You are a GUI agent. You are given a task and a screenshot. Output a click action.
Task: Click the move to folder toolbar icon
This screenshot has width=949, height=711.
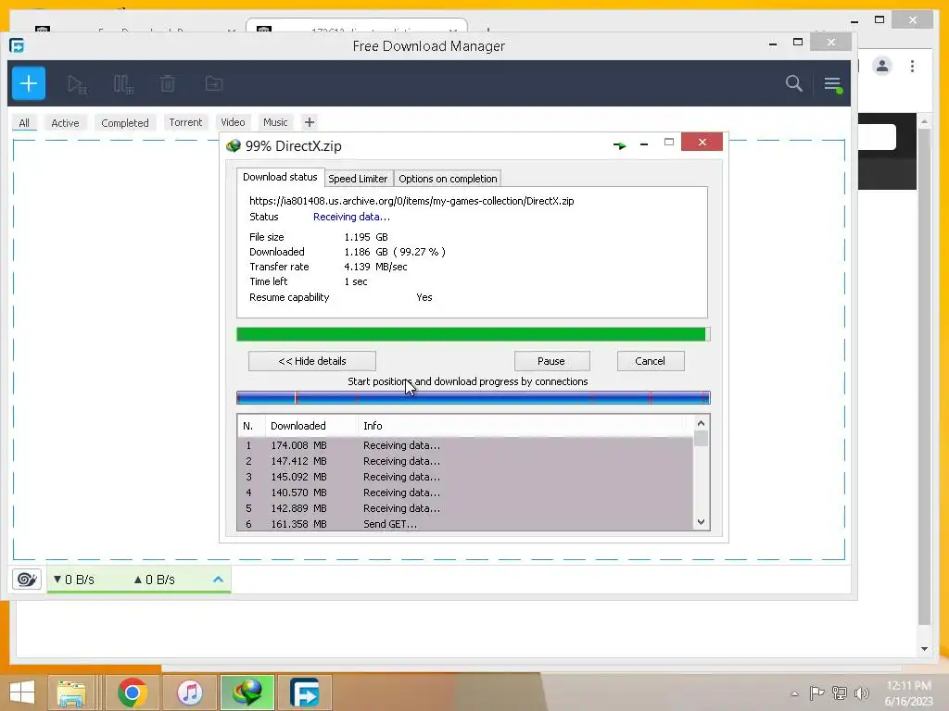(x=214, y=83)
